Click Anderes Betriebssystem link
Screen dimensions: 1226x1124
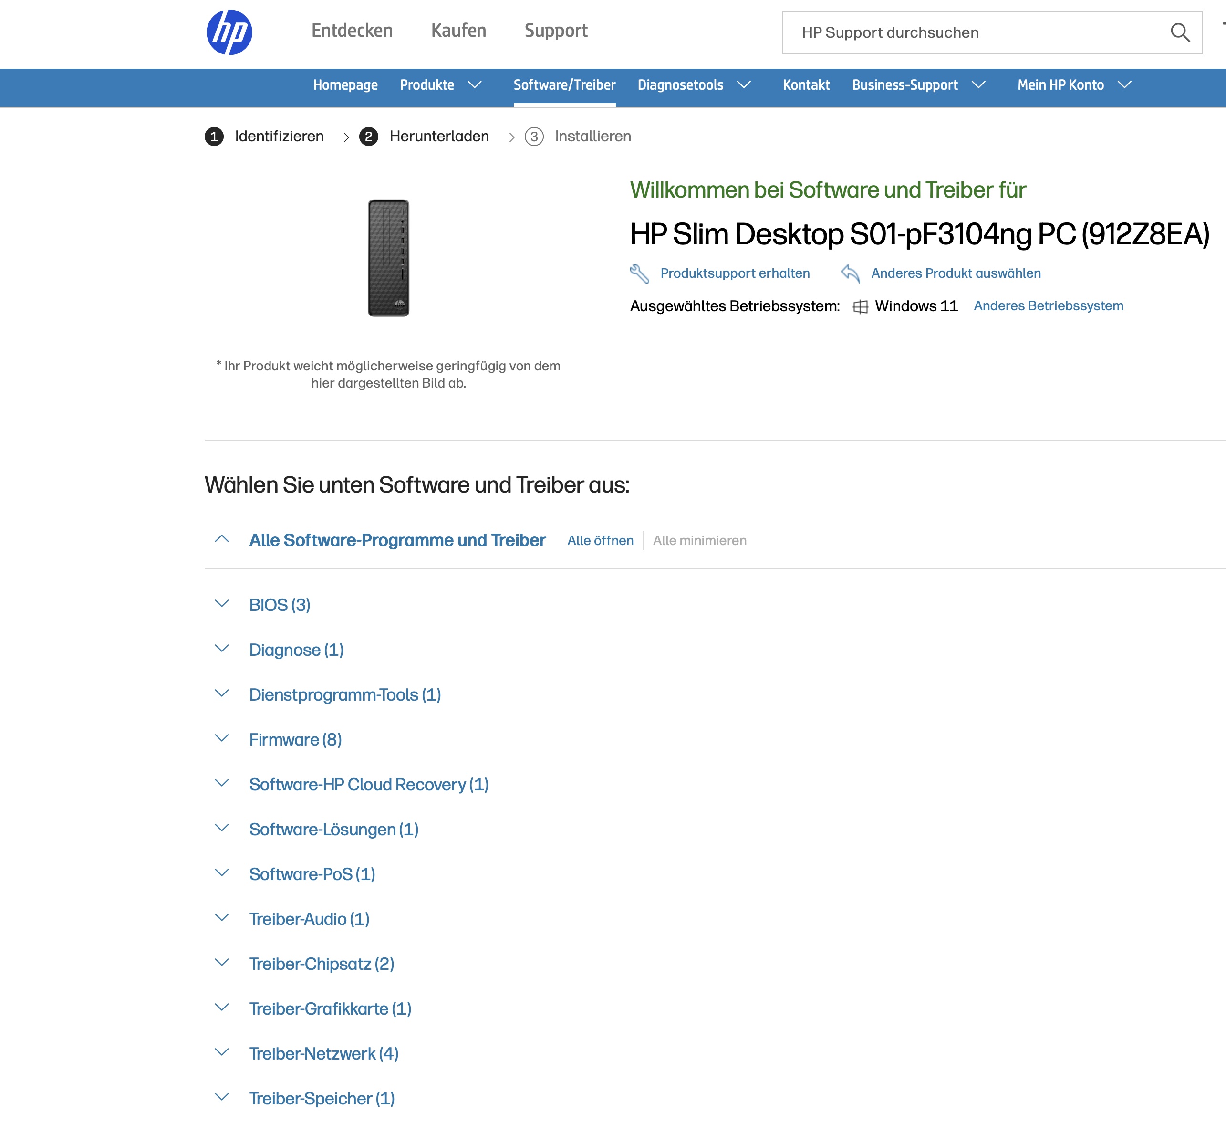point(1049,306)
